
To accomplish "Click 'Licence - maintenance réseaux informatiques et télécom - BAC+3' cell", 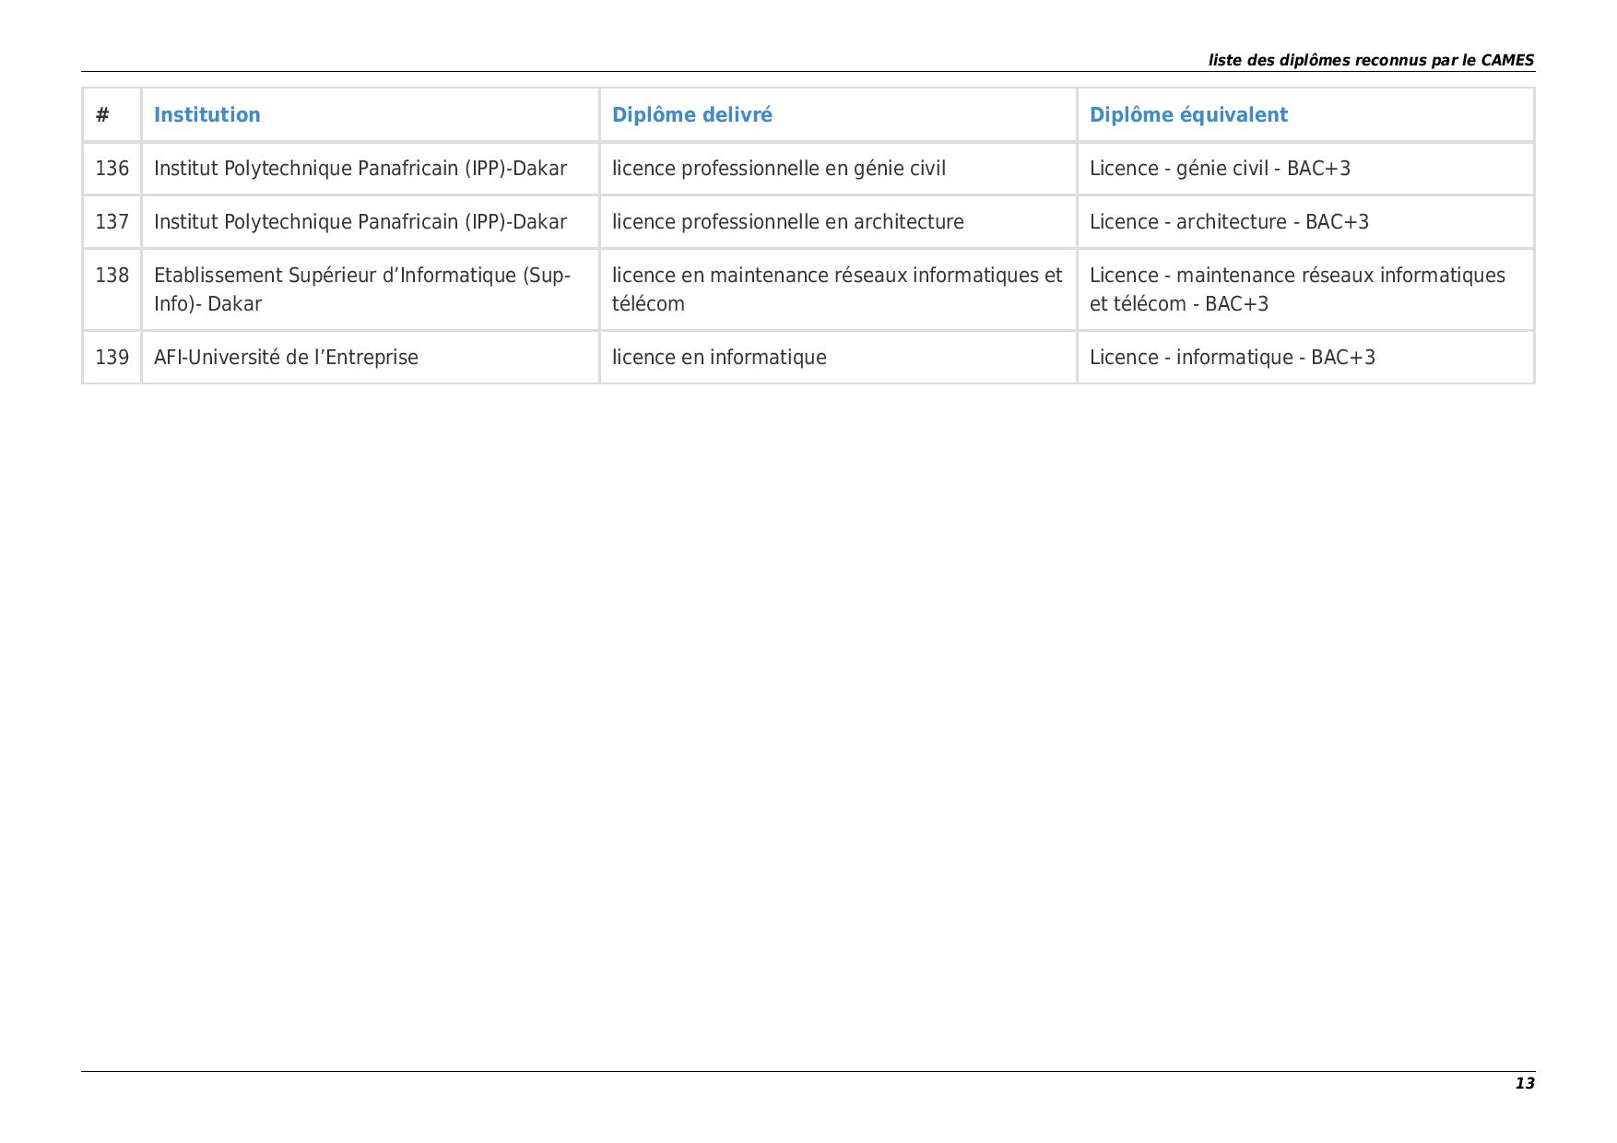I will point(1305,289).
